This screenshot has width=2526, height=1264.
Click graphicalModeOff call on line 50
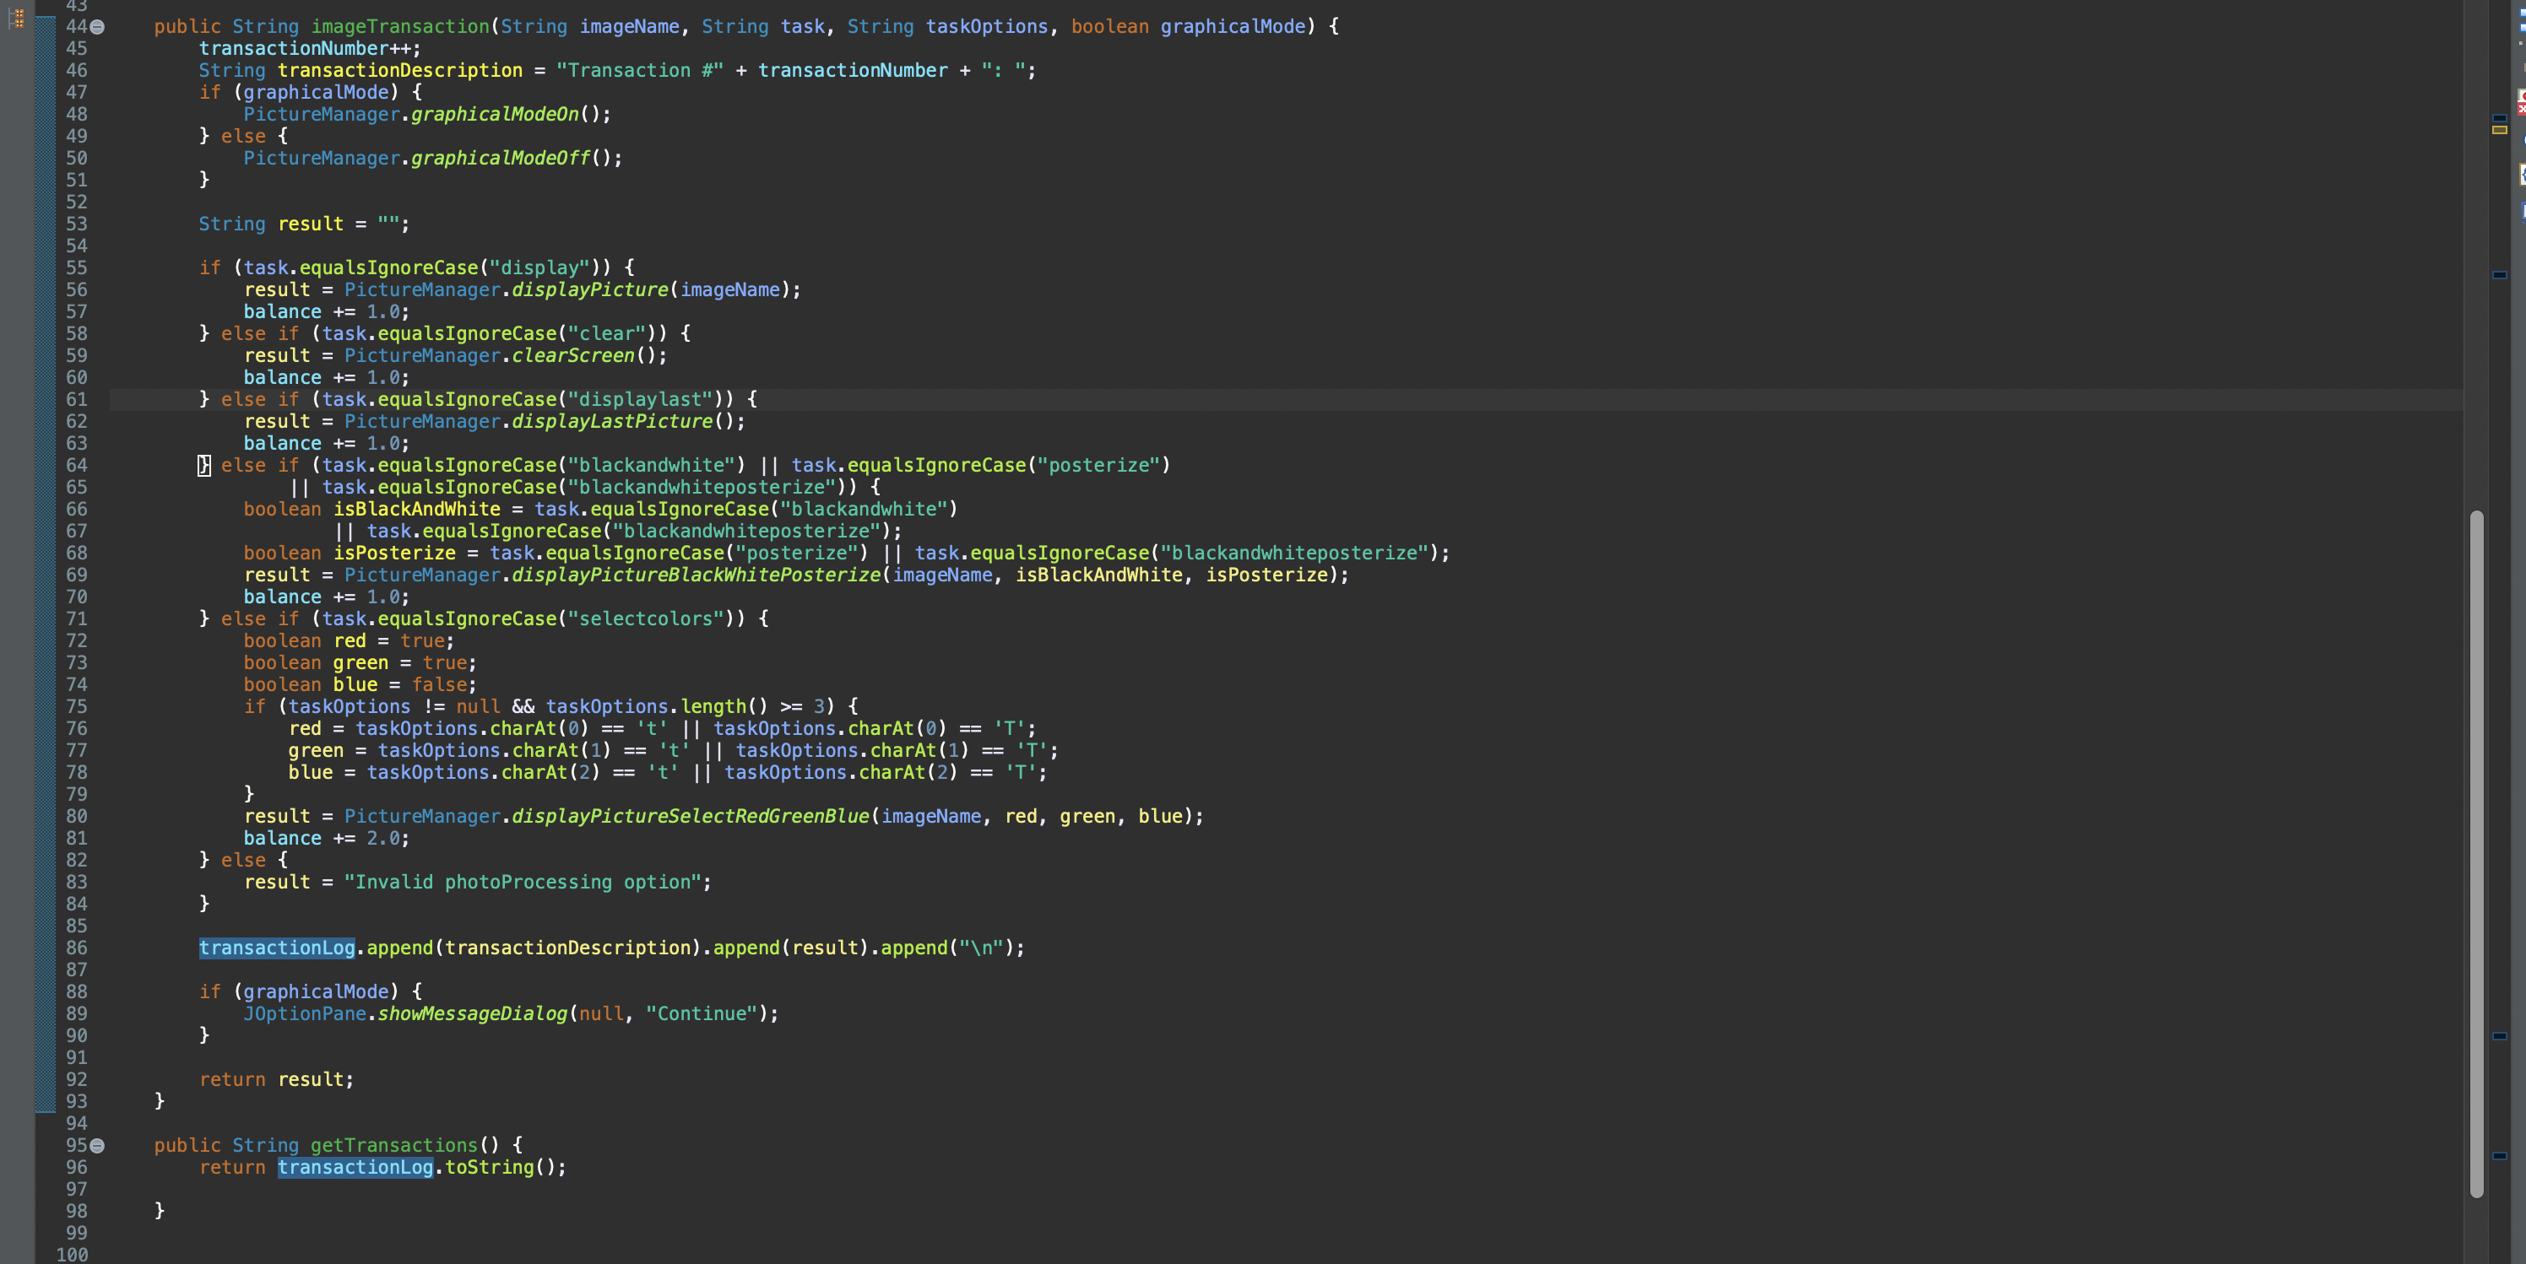point(501,159)
